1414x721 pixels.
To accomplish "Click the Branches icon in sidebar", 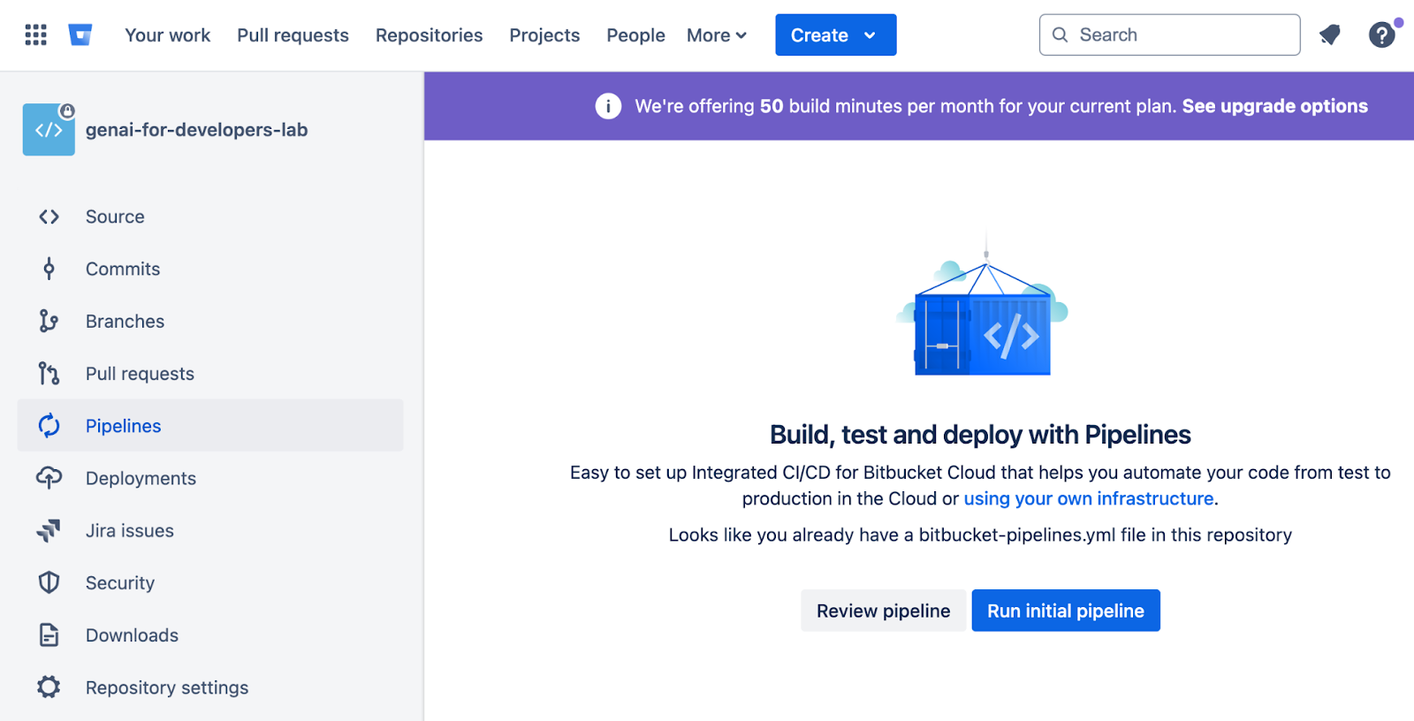I will [49, 322].
